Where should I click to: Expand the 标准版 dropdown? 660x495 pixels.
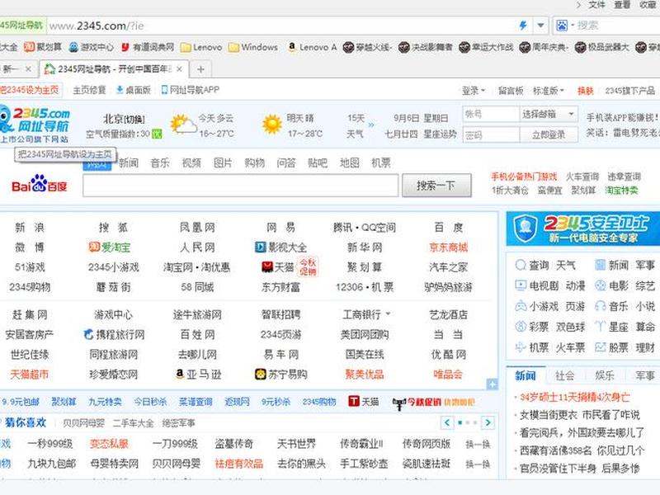click(548, 91)
